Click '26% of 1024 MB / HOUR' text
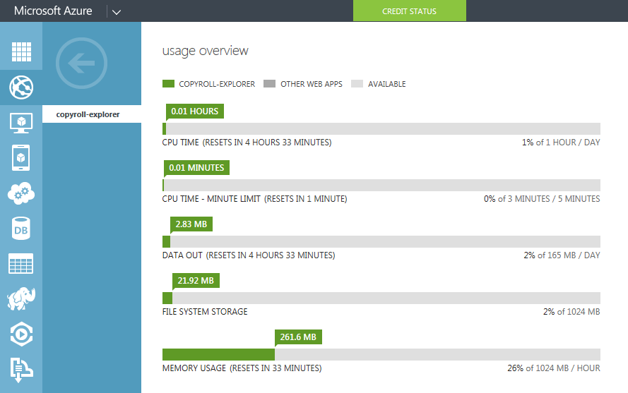Image resolution: width=628 pixels, height=393 pixels. pyautogui.click(x=554, y=368)
